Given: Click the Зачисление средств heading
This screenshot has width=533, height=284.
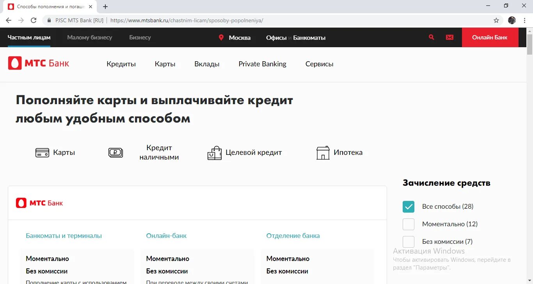Looking at the screenshot, I should [x=446, y=183].
